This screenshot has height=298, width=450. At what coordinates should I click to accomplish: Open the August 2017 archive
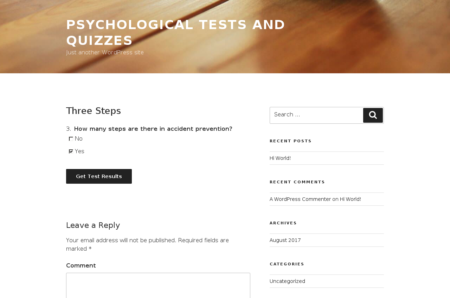(285, 240)
